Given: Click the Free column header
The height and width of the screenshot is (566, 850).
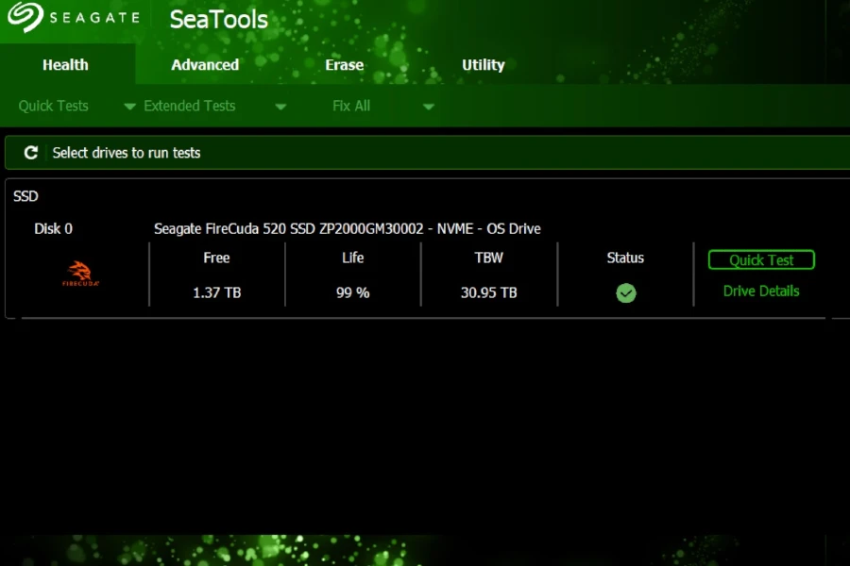Looking at the screenshot, I should [x=216, y=258].
